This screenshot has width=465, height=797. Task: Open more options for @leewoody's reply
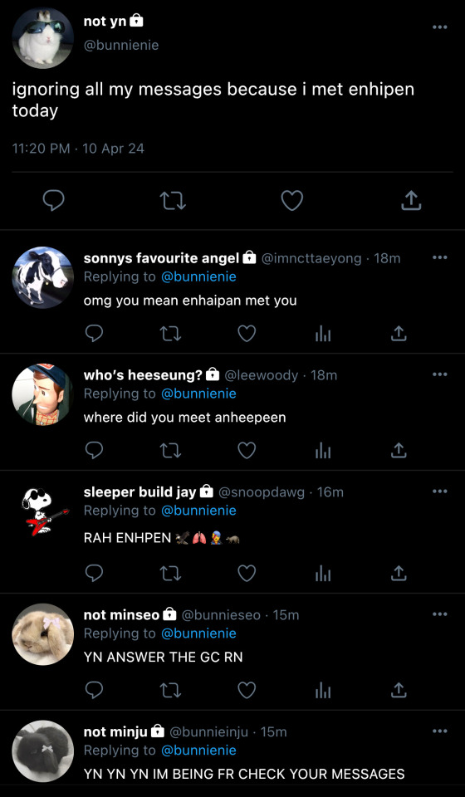[x=439, y=374]
